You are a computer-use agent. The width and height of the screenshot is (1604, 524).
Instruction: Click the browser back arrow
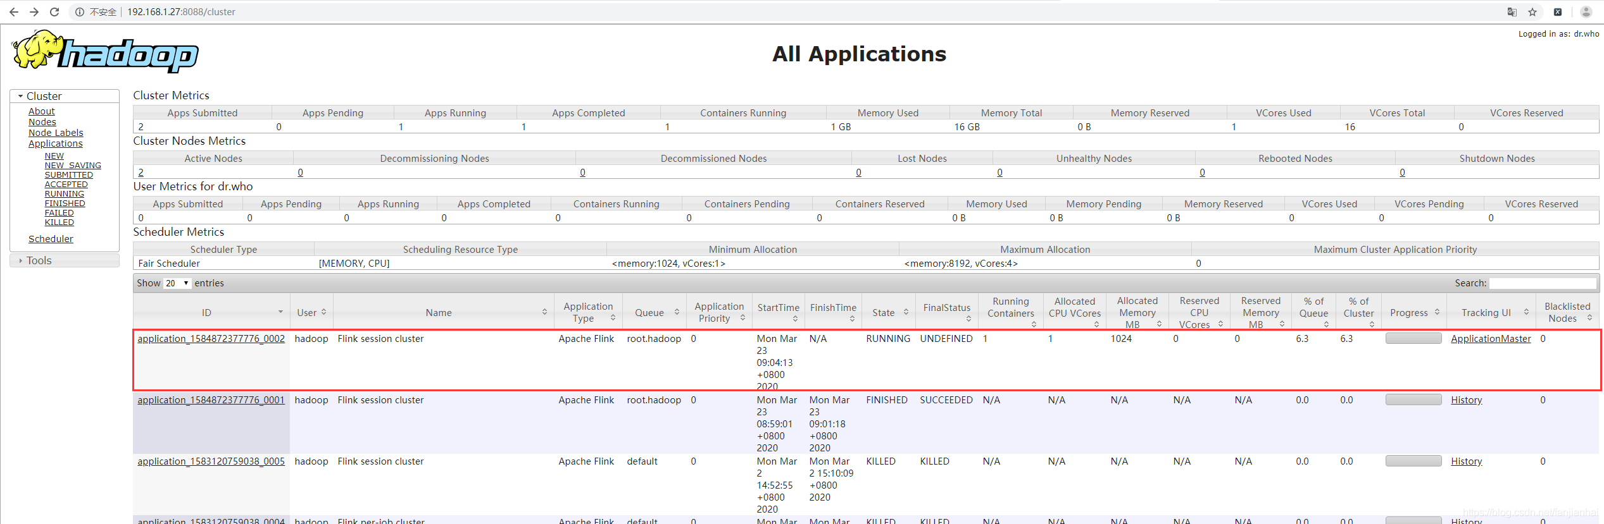tap(14, 12)
